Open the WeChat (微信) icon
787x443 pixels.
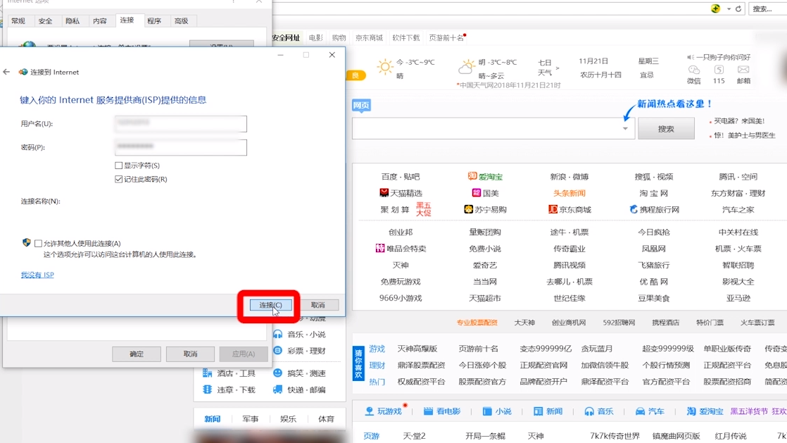point(693,70)
